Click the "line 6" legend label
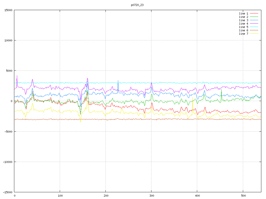Screen dimensions: 266x199 [243, 30]
